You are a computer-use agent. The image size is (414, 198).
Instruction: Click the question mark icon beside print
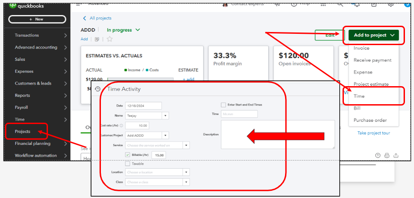(x=378, y=155)
